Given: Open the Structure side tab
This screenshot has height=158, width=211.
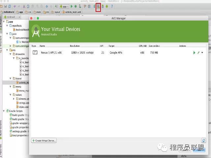Looking at the screenshot, I should tap(1, 44).
